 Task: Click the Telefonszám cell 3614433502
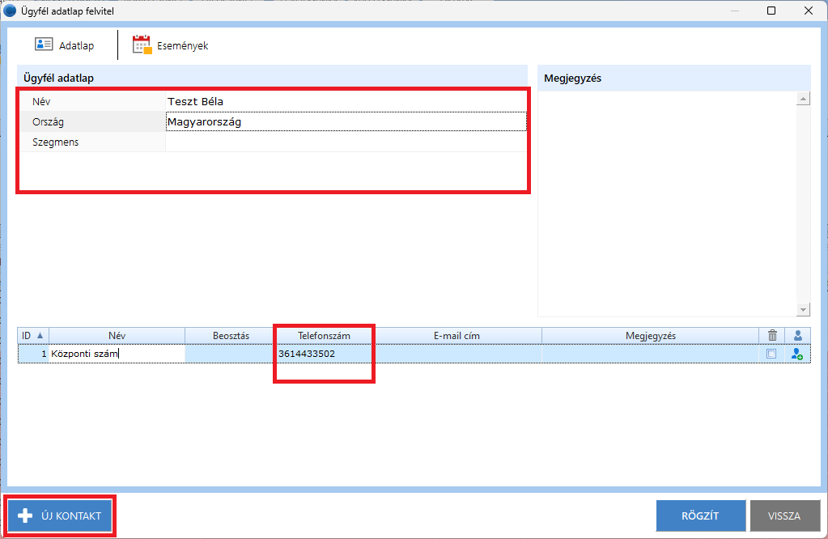(x=324, y=354)
